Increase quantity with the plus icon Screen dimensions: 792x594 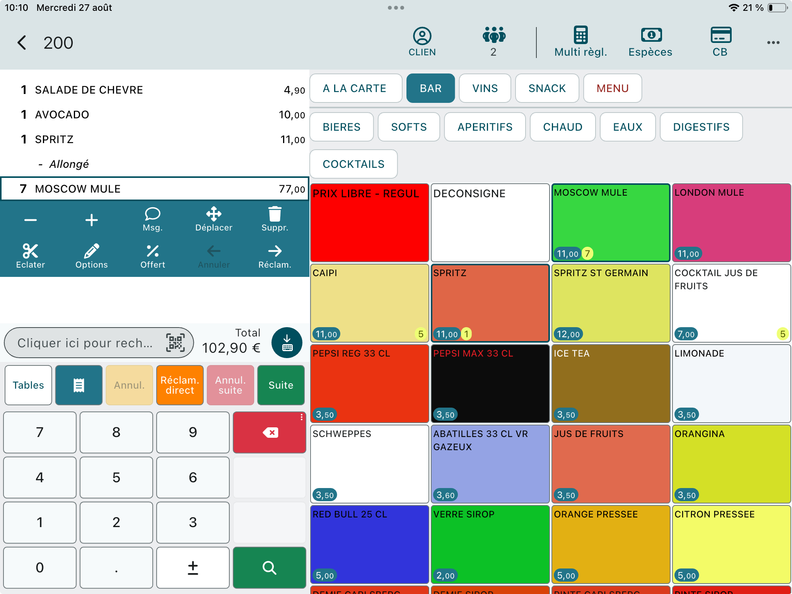point(92,220)
